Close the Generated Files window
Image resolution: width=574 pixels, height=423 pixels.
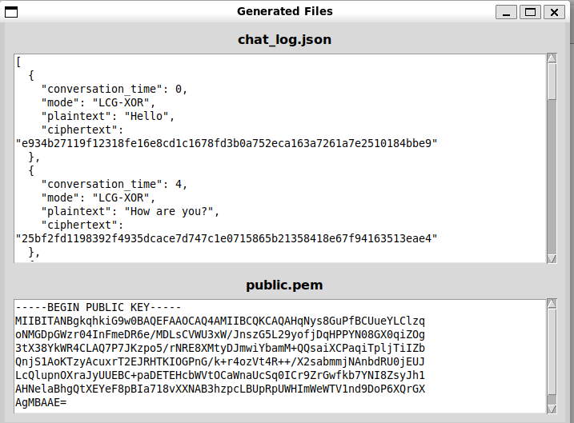pos(553,12)
